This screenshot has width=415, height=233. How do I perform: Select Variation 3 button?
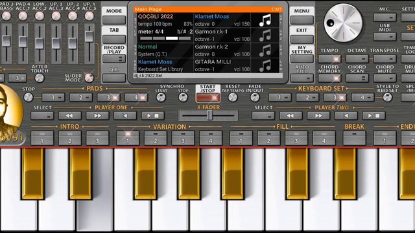pyautogui.click(x=183, y=138)
